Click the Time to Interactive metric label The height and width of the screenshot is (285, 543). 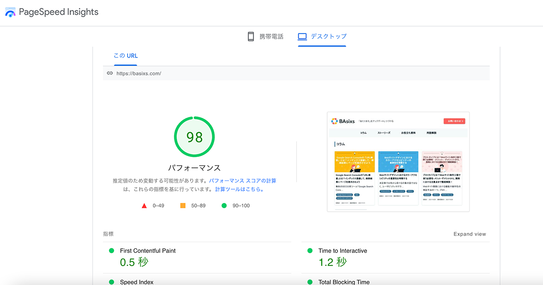[x=343, y=251]
